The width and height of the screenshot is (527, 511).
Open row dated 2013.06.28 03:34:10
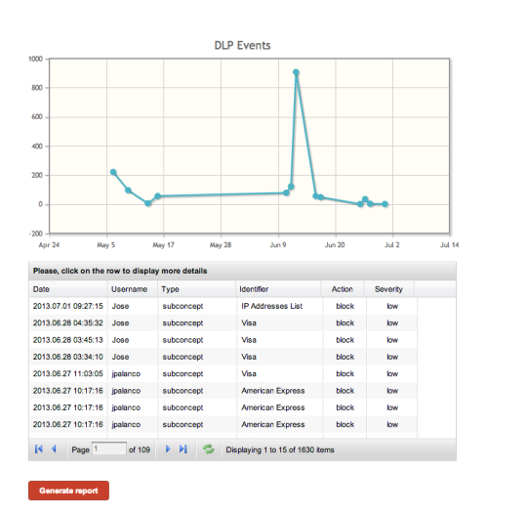tap(223, 357)
